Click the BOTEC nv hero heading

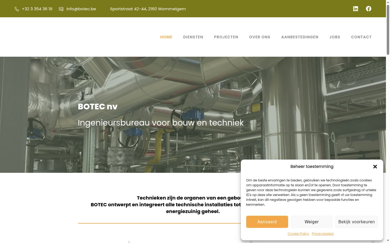[97, 107]
